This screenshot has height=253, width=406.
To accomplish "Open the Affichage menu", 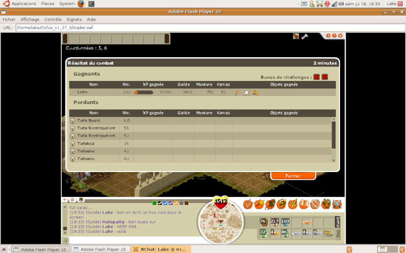I will click(30, 19).
